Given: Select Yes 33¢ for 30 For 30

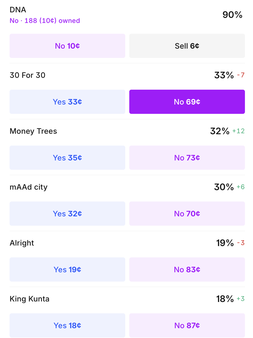Looking at the screenshot, I should [67, 102].
